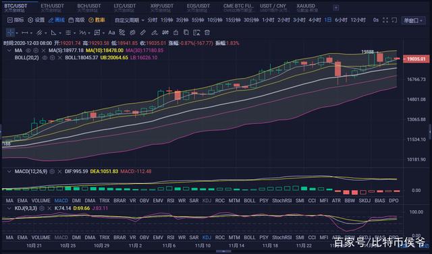This screenshot has width=432, height=254.
Task: Select the Aa text annotation tool
Action: point(111,33)
